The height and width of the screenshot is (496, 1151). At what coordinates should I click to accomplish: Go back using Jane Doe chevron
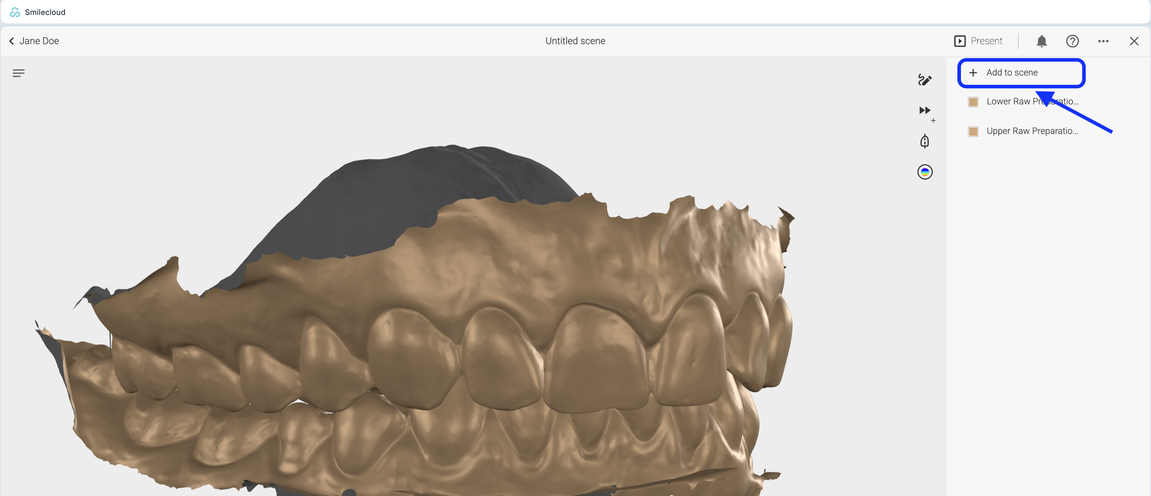pos(12,41)
